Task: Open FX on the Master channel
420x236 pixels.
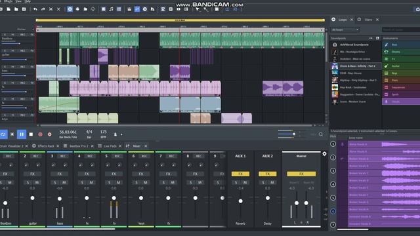Action: (301, 174)
